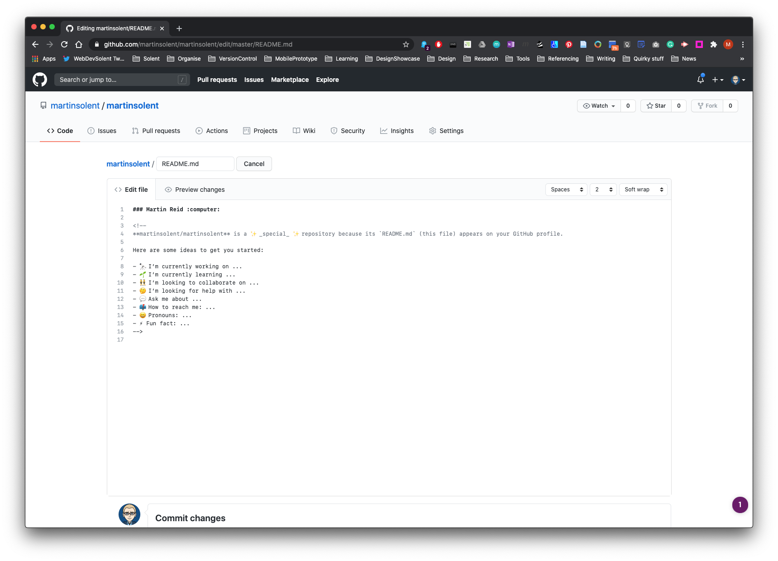Expand the plus create-new menu
Viewport: 778px width, 561px height.
click(x=717, y=80)
